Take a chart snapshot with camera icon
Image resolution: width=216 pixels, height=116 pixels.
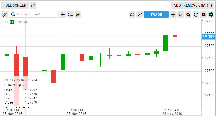point(203,15)
